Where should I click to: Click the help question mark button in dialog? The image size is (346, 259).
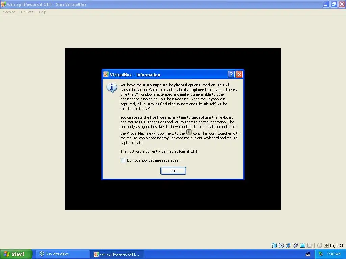231,75
